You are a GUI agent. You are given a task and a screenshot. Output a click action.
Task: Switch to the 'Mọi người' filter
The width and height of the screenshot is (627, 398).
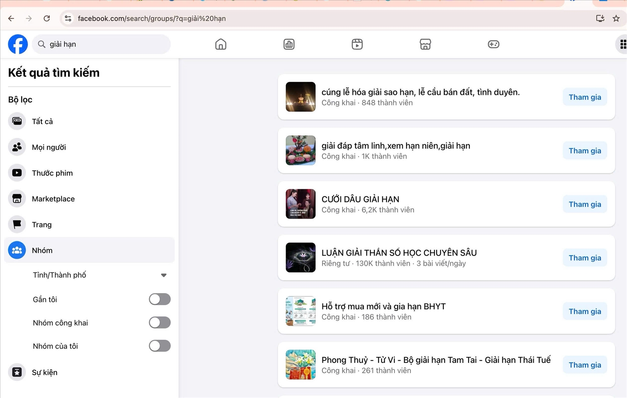coord(49,147)
